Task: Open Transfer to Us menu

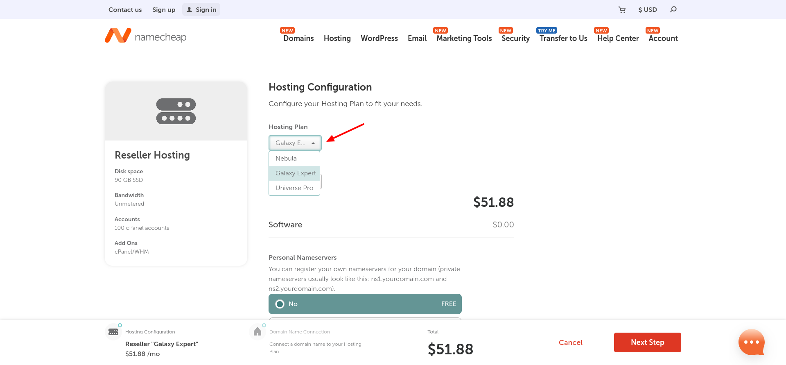Action: coord(563,39)
